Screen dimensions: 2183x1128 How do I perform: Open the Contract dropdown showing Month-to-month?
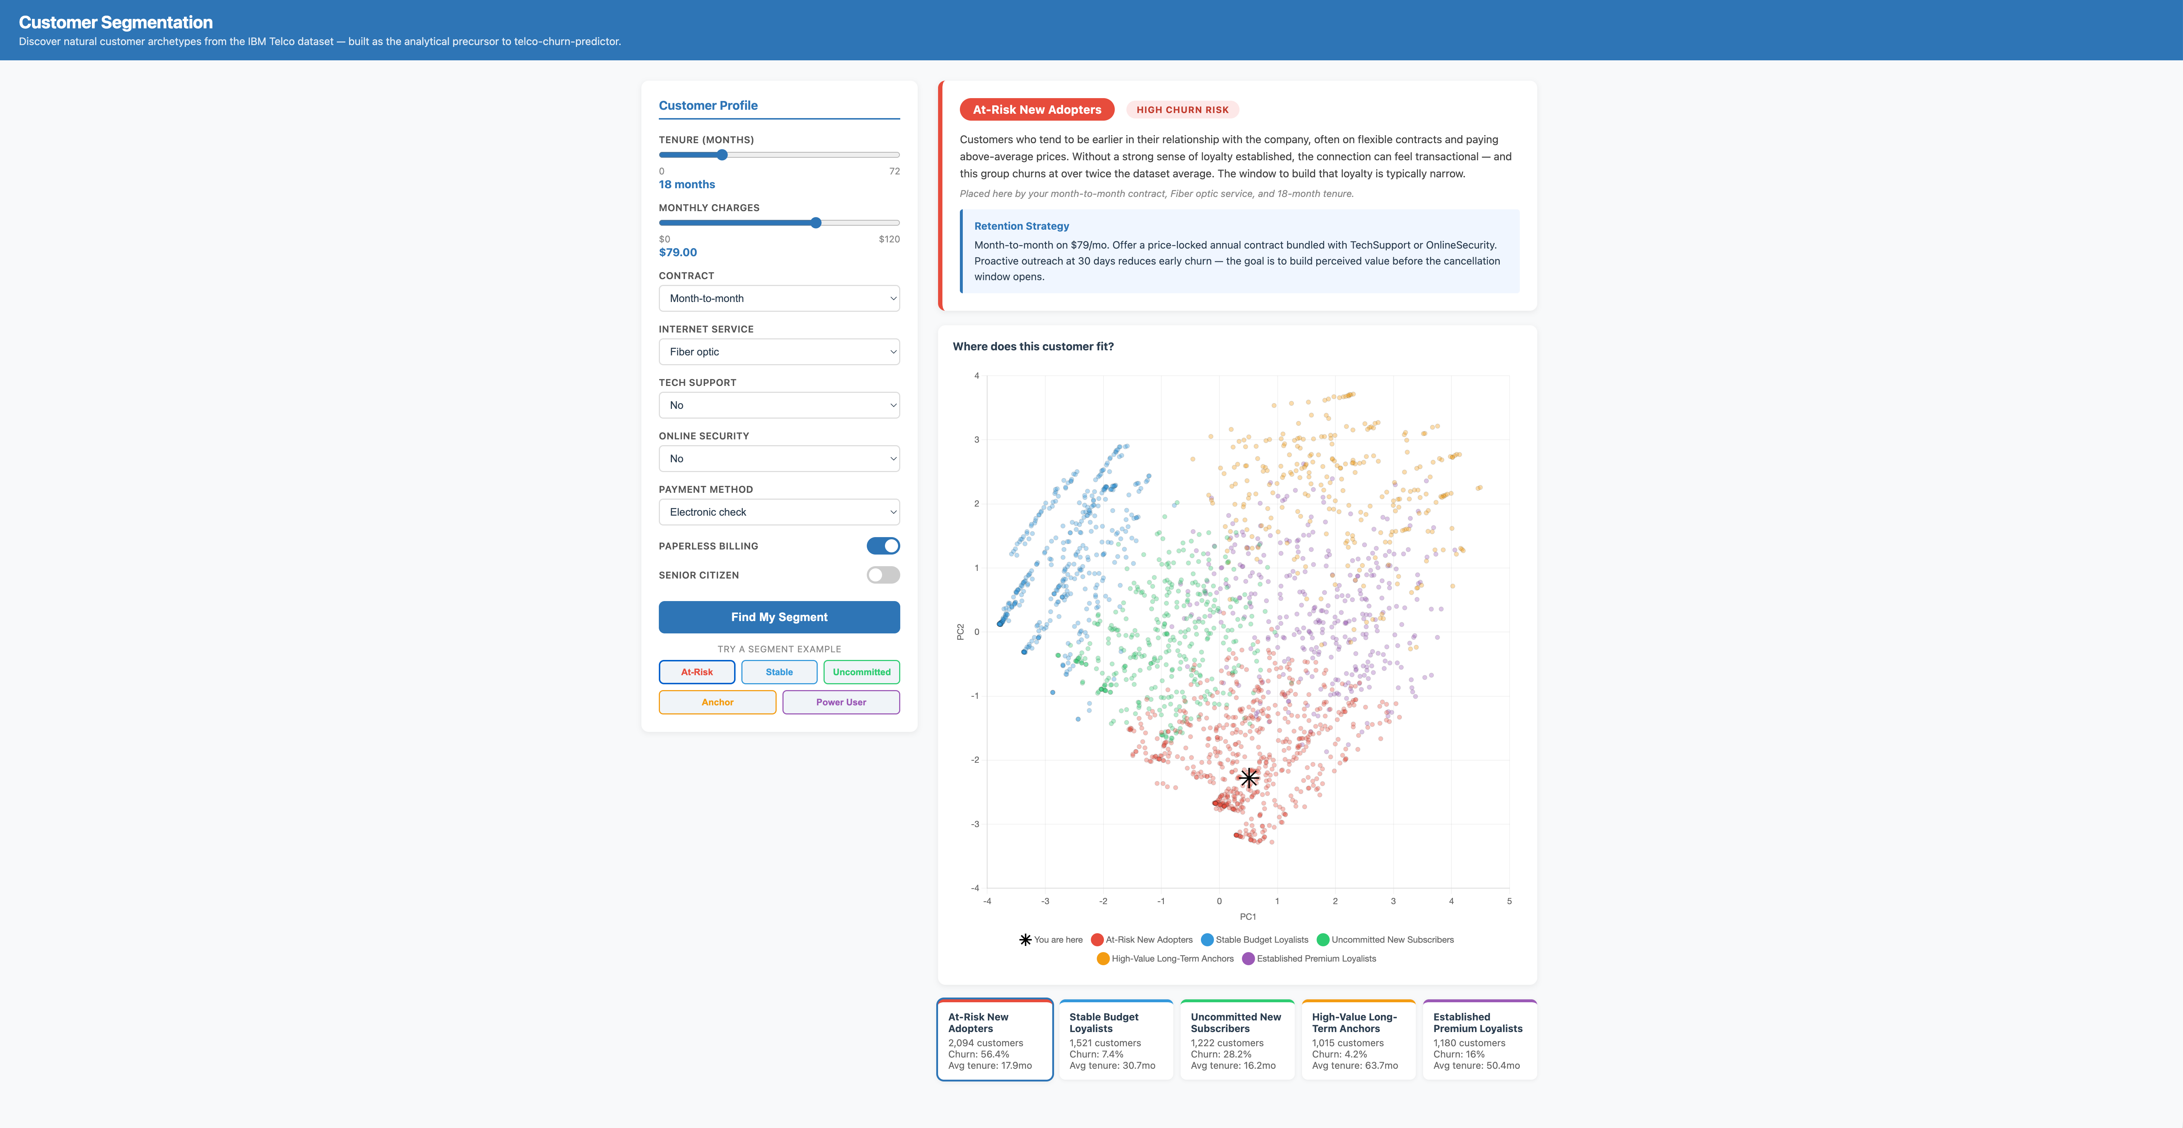coord(779,298)
